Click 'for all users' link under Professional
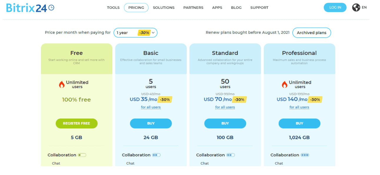Viewport: 380px width, 175px height. (x=299, y=107)
